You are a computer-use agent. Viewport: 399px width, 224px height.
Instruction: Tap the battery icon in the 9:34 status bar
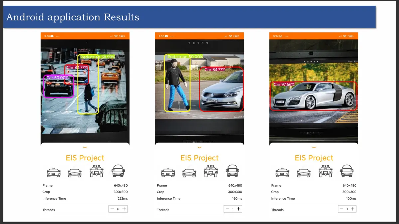[x=351, y=36]
